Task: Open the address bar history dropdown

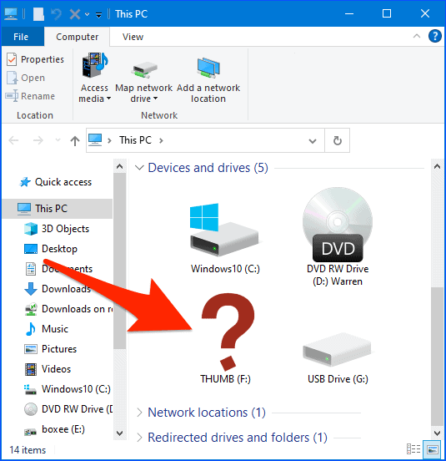Action: pos(313,141)
